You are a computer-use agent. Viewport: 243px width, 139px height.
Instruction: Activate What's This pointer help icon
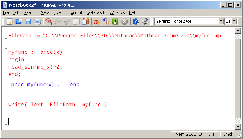coord(145,21)
